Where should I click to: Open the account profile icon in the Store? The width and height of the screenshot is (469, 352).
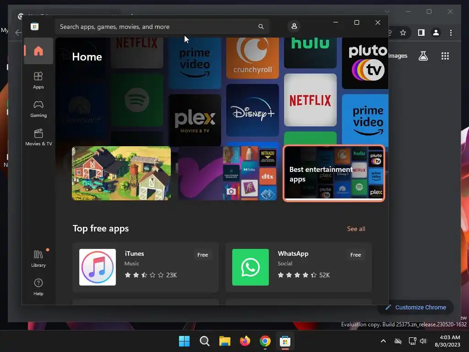tap(294, 26)
